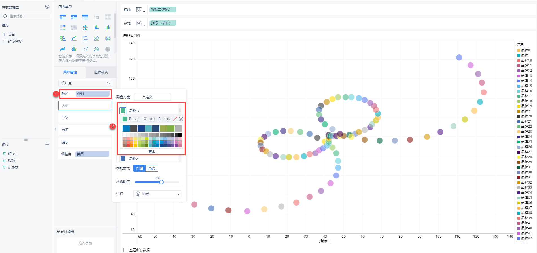This screenshot has height=253, width=537.
Task: Click the 不透明度 opacity slider handle
Action: 161,182
